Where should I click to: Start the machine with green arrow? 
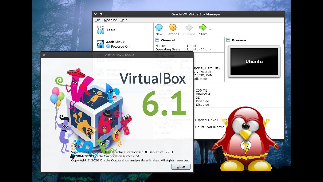[x=203, y=27]
